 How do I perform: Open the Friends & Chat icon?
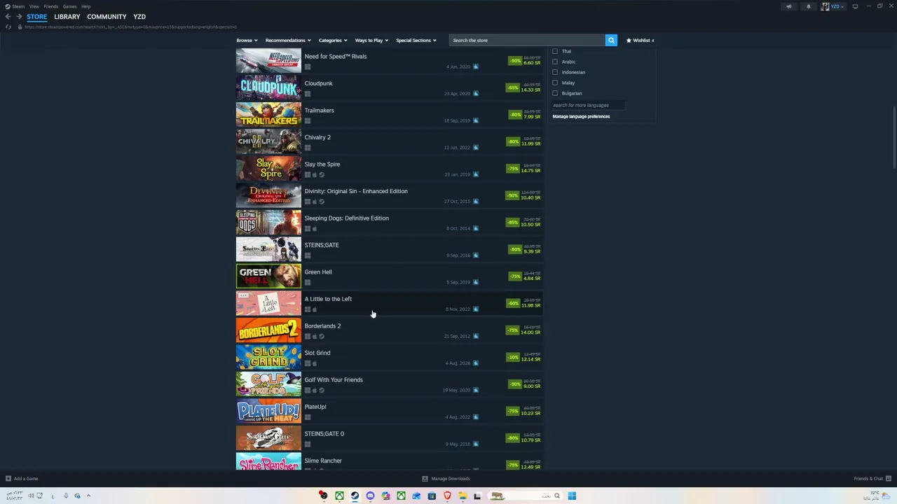(887, 479)
